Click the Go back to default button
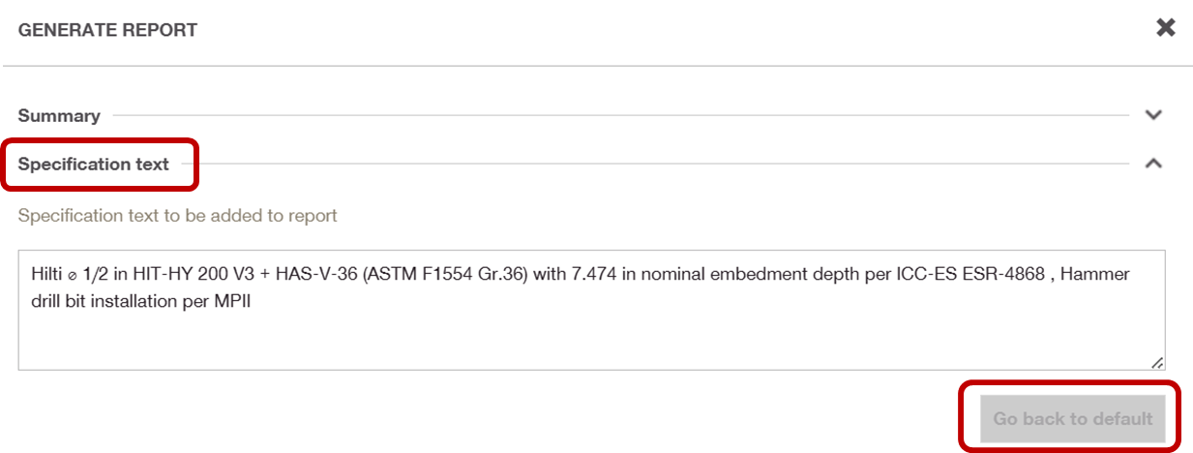1193x453 pixels. click(x=1073, y=419)
